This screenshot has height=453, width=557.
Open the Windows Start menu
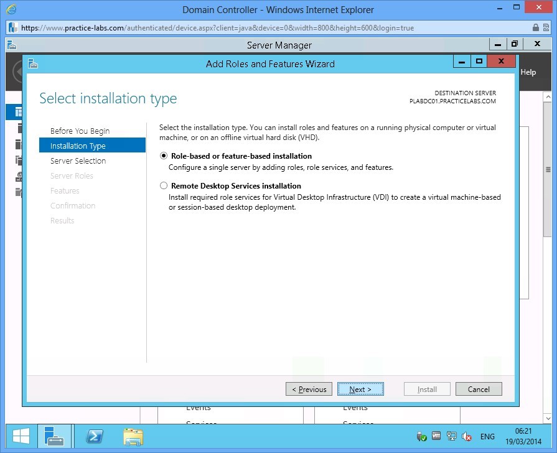point(20,436)
